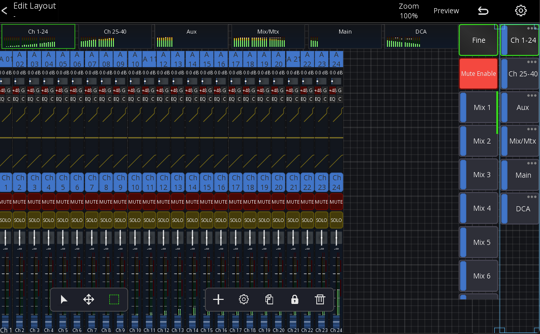
Task: Switch to the Main layer tab with meters
Action: pos(344,37)
